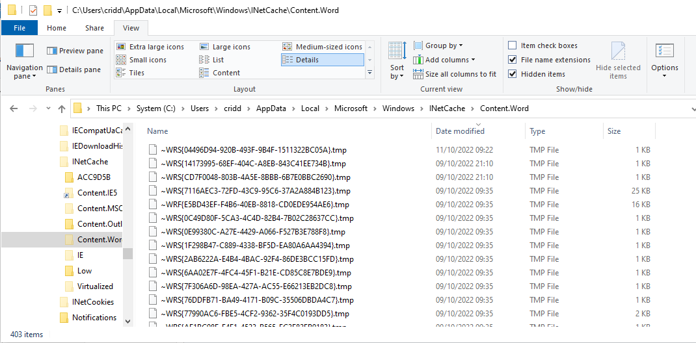Open the recent locations dropdown
The image size is (696, 343).
[48, 108]
